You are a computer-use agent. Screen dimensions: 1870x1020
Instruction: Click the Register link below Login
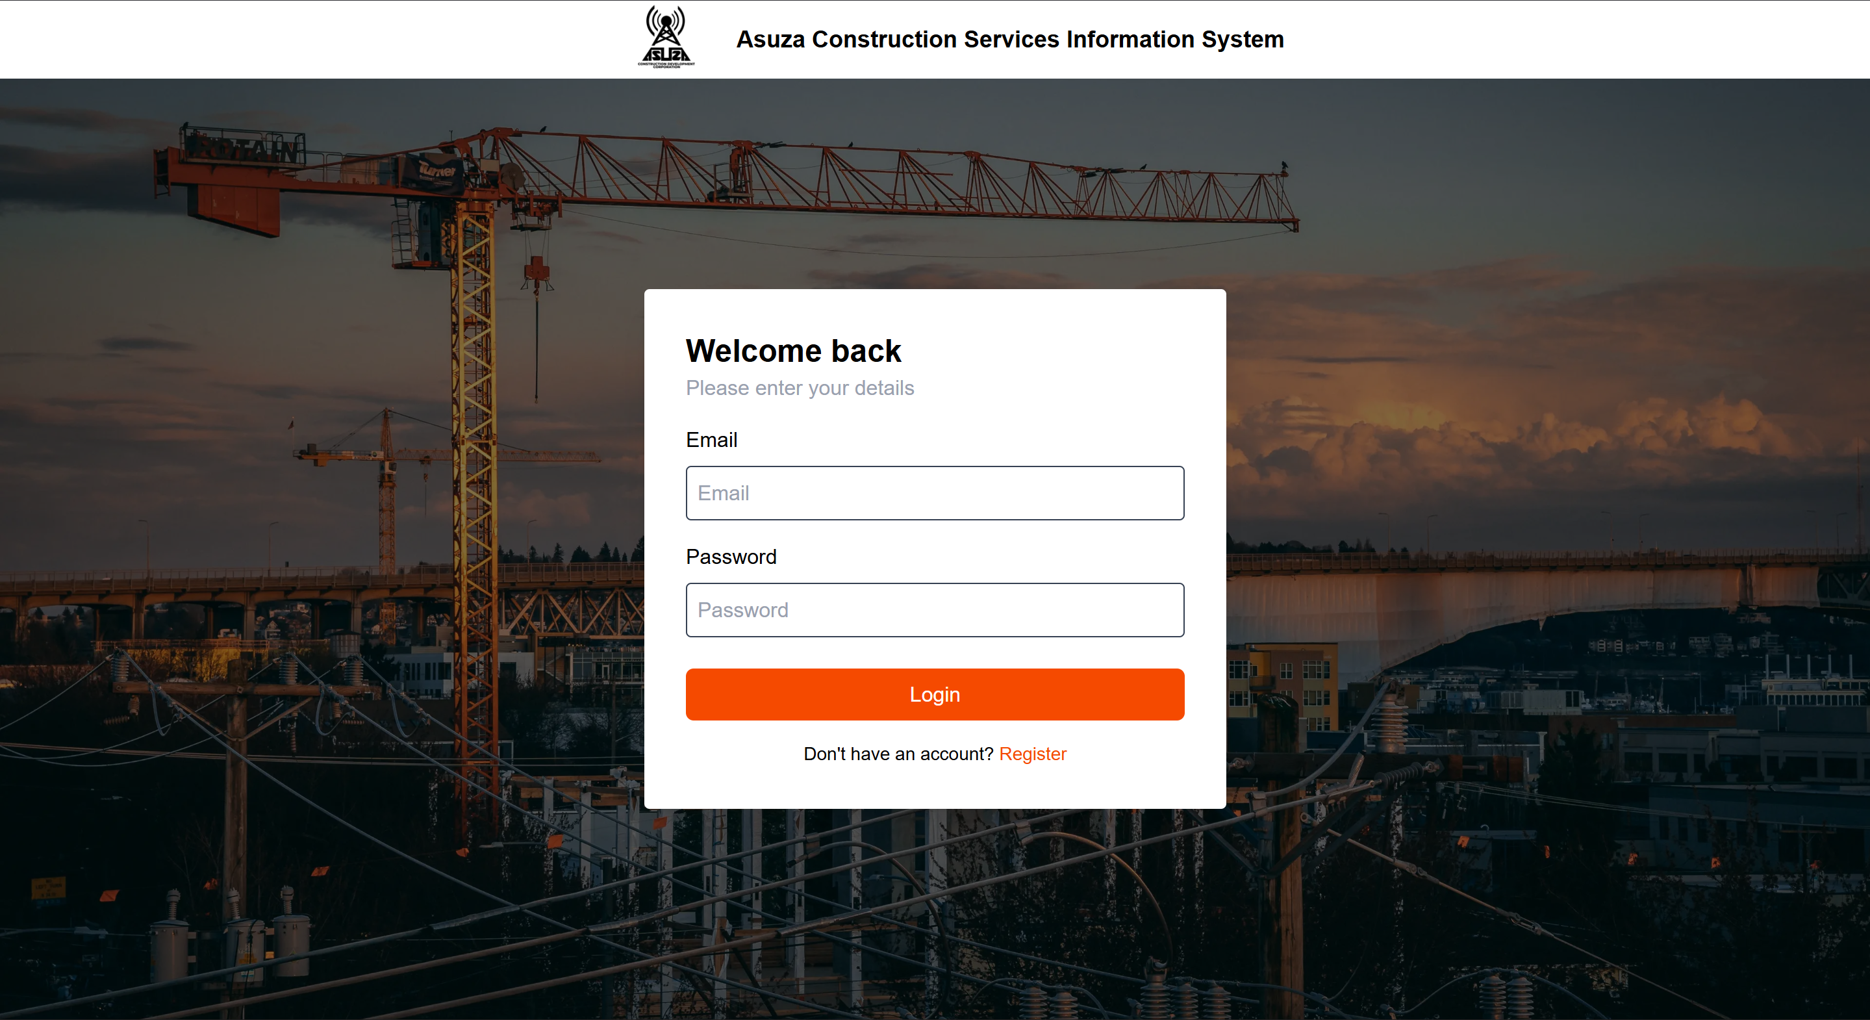[x=1033, y=754]
